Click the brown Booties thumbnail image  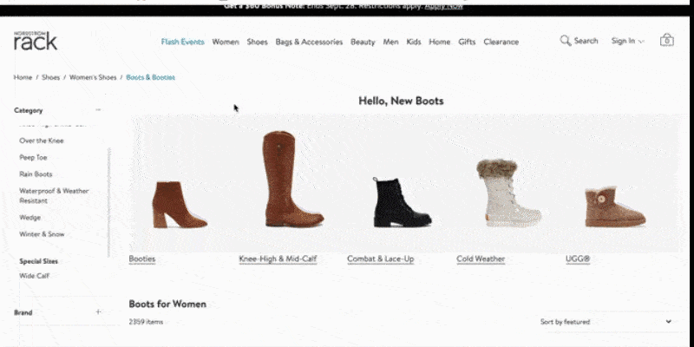(180, 205)
